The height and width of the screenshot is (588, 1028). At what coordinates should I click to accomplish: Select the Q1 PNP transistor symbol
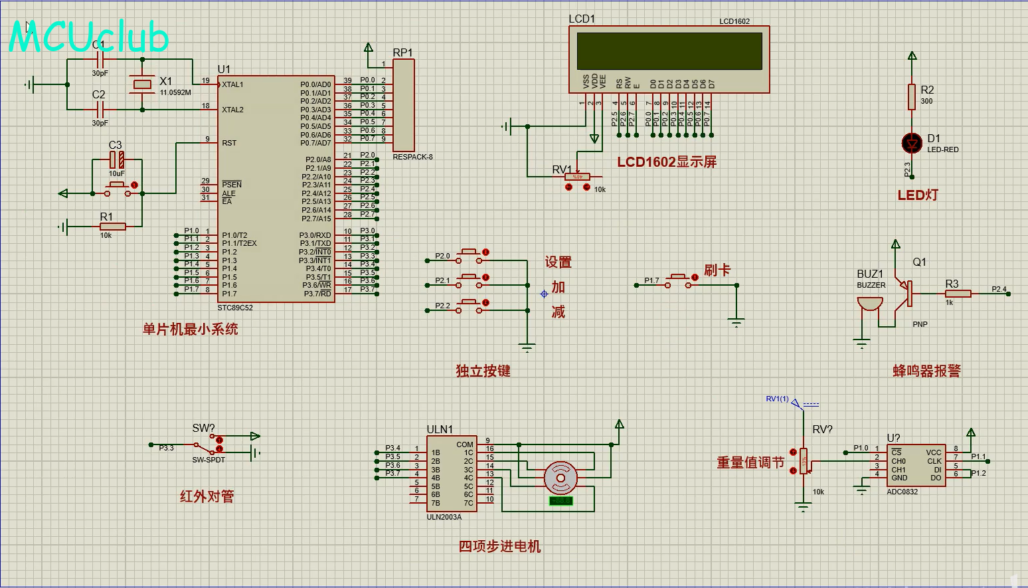(905, 293)
